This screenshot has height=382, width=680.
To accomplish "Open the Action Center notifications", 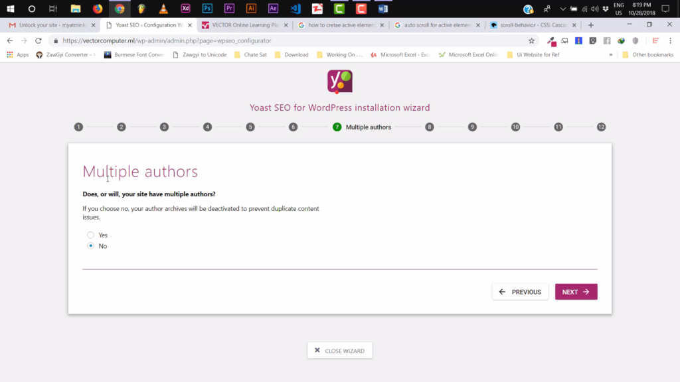I will point(665,9).
